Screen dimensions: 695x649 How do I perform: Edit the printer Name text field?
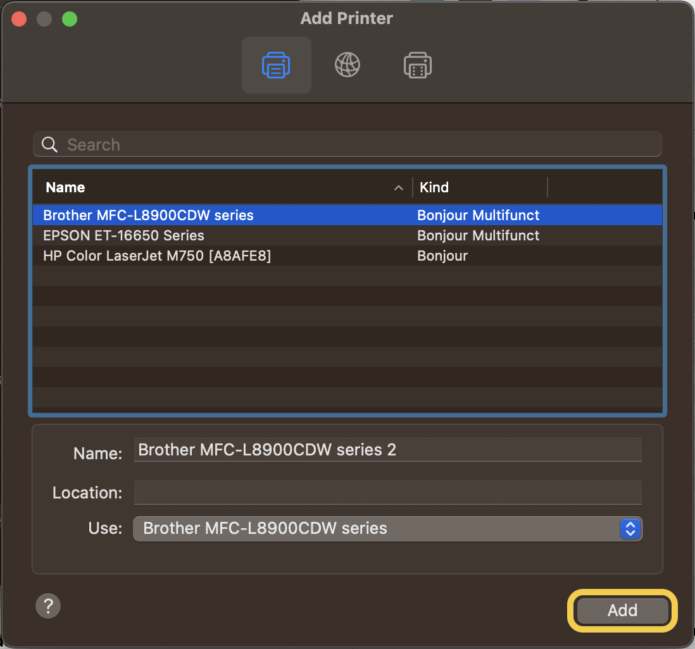click(388, 450)
